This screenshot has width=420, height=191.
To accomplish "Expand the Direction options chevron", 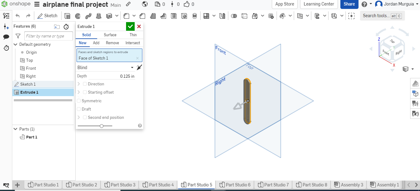I will tap(79, 84).
